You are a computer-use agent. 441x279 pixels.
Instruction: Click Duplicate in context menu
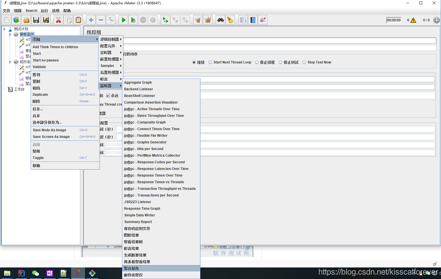65,95
